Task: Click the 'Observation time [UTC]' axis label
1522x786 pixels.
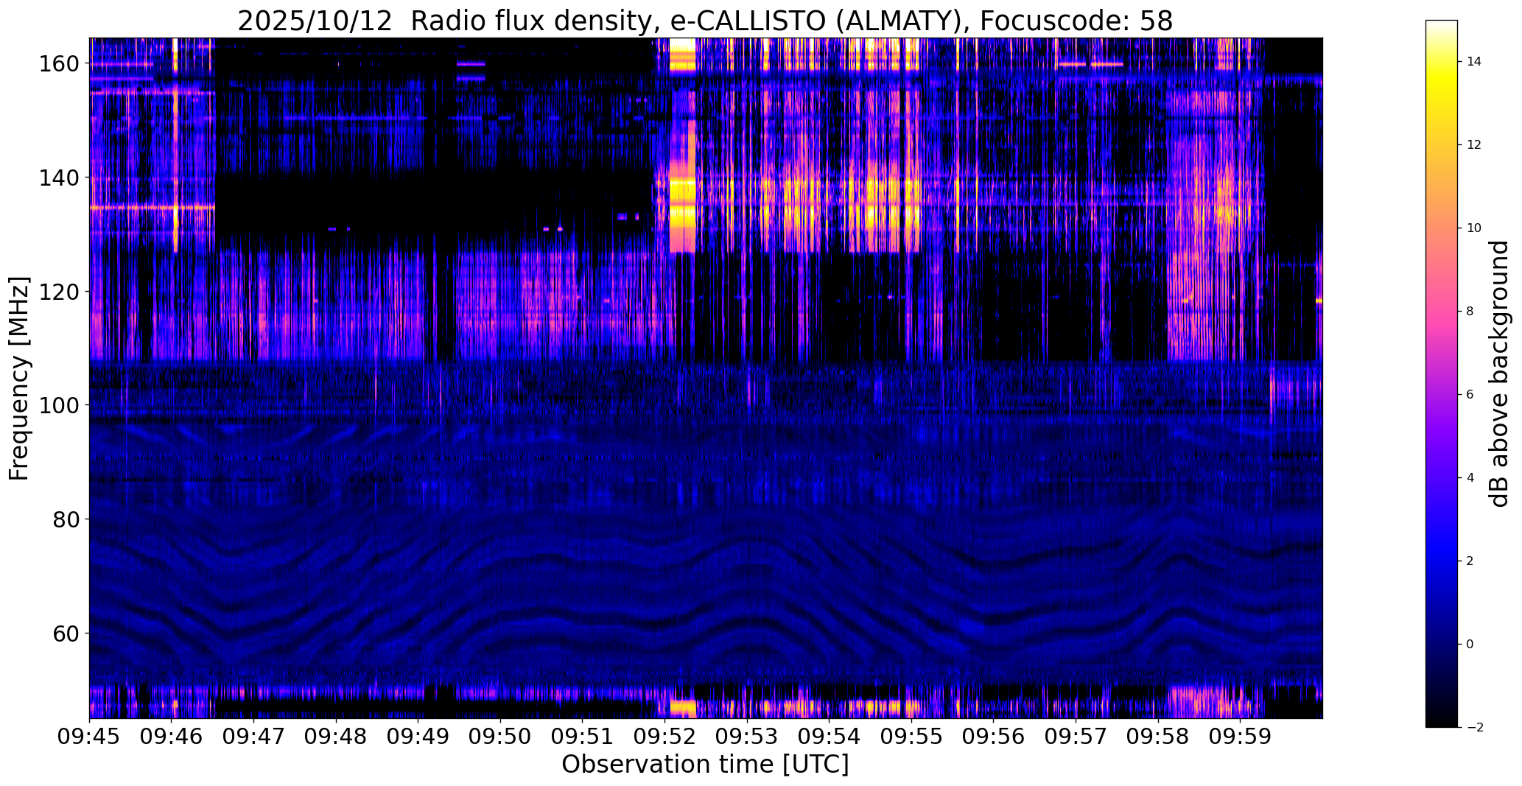Action: coord(705,765)
